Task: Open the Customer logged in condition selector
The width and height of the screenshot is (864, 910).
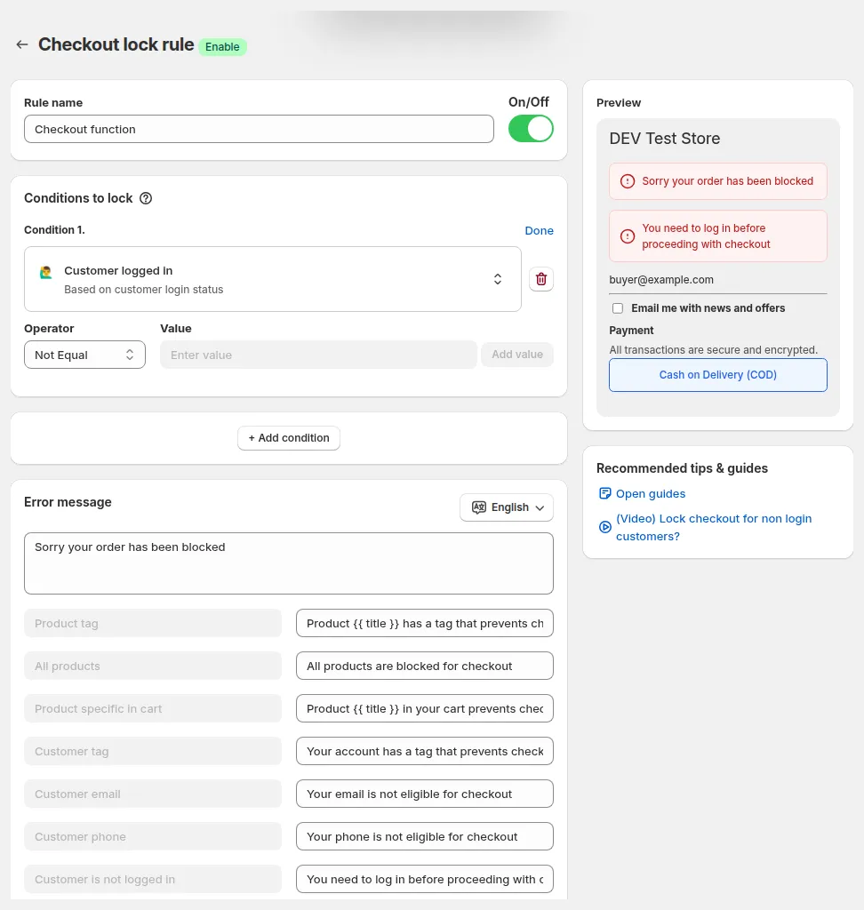Action: tap(272, 279)
